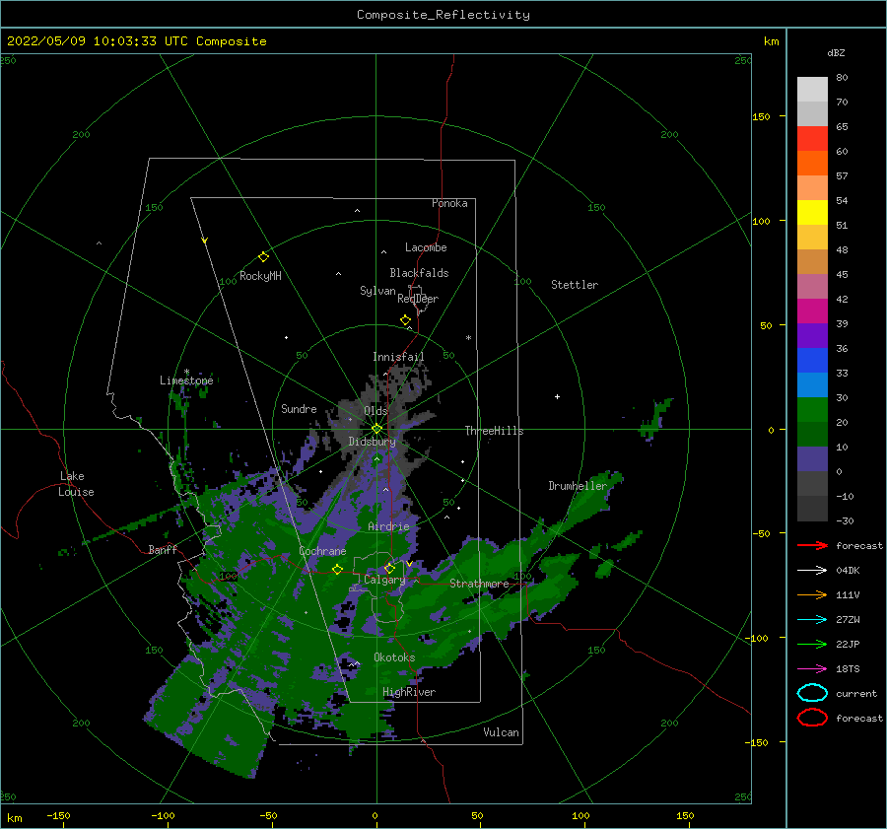Click the -50 label on the right axis

click(760, 533)
